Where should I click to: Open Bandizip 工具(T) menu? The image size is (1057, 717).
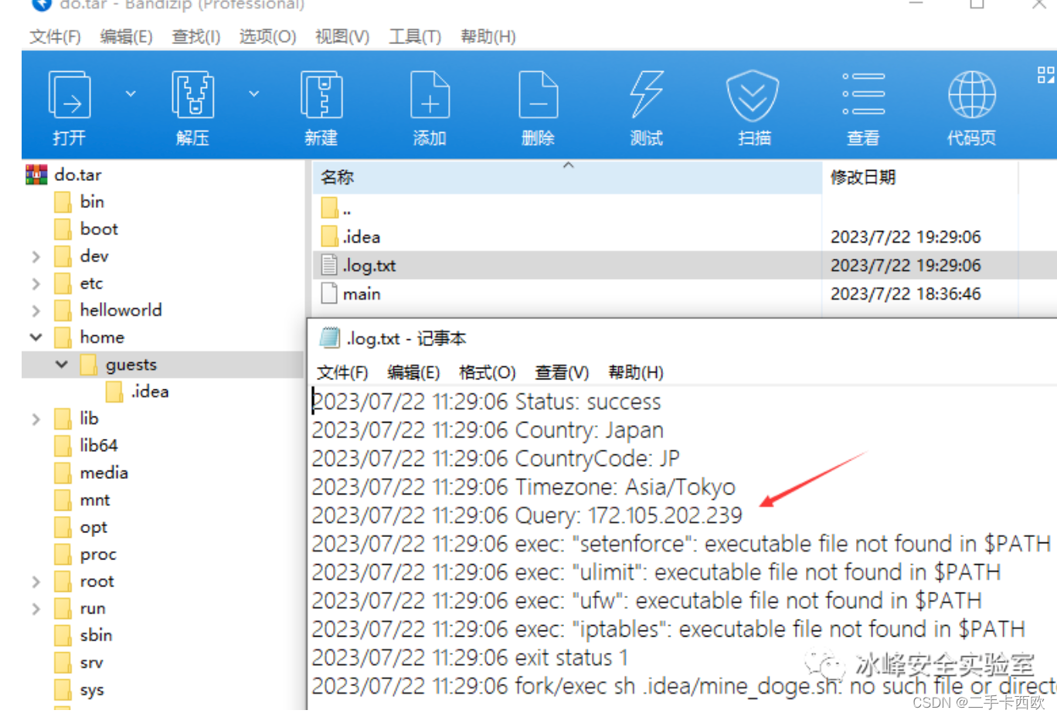(x=415, y=36)
